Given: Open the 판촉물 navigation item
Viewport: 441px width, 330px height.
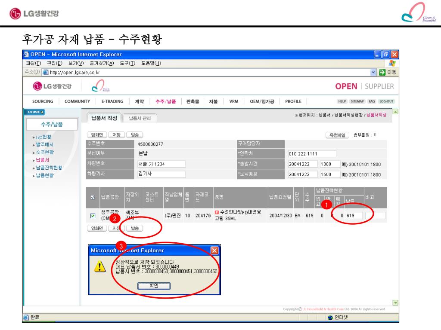Looking at the screenshot, I should coord(193,101).
